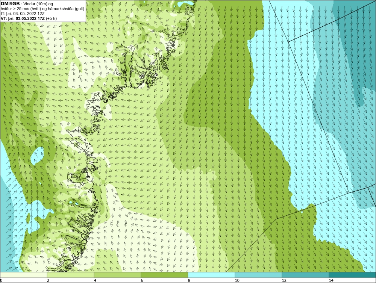The width and height of the screenshot is (376, 283).
Task: Click the scale label '6'
Action: [x=142, y=281]
